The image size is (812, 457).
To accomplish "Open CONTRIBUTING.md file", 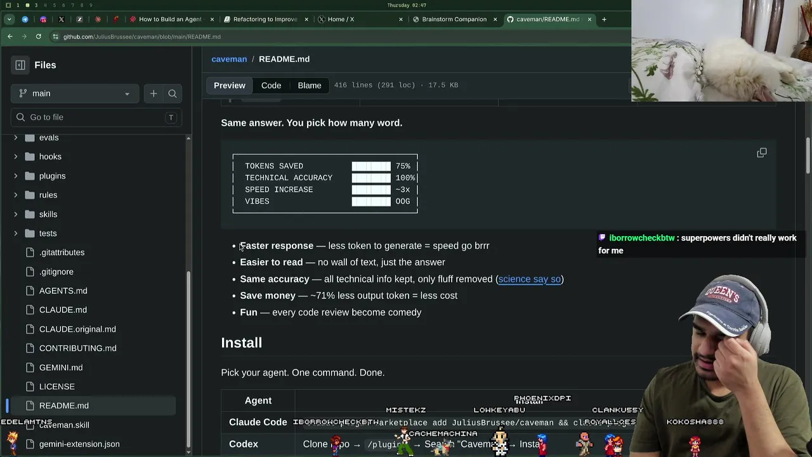I will click(77, 348).
